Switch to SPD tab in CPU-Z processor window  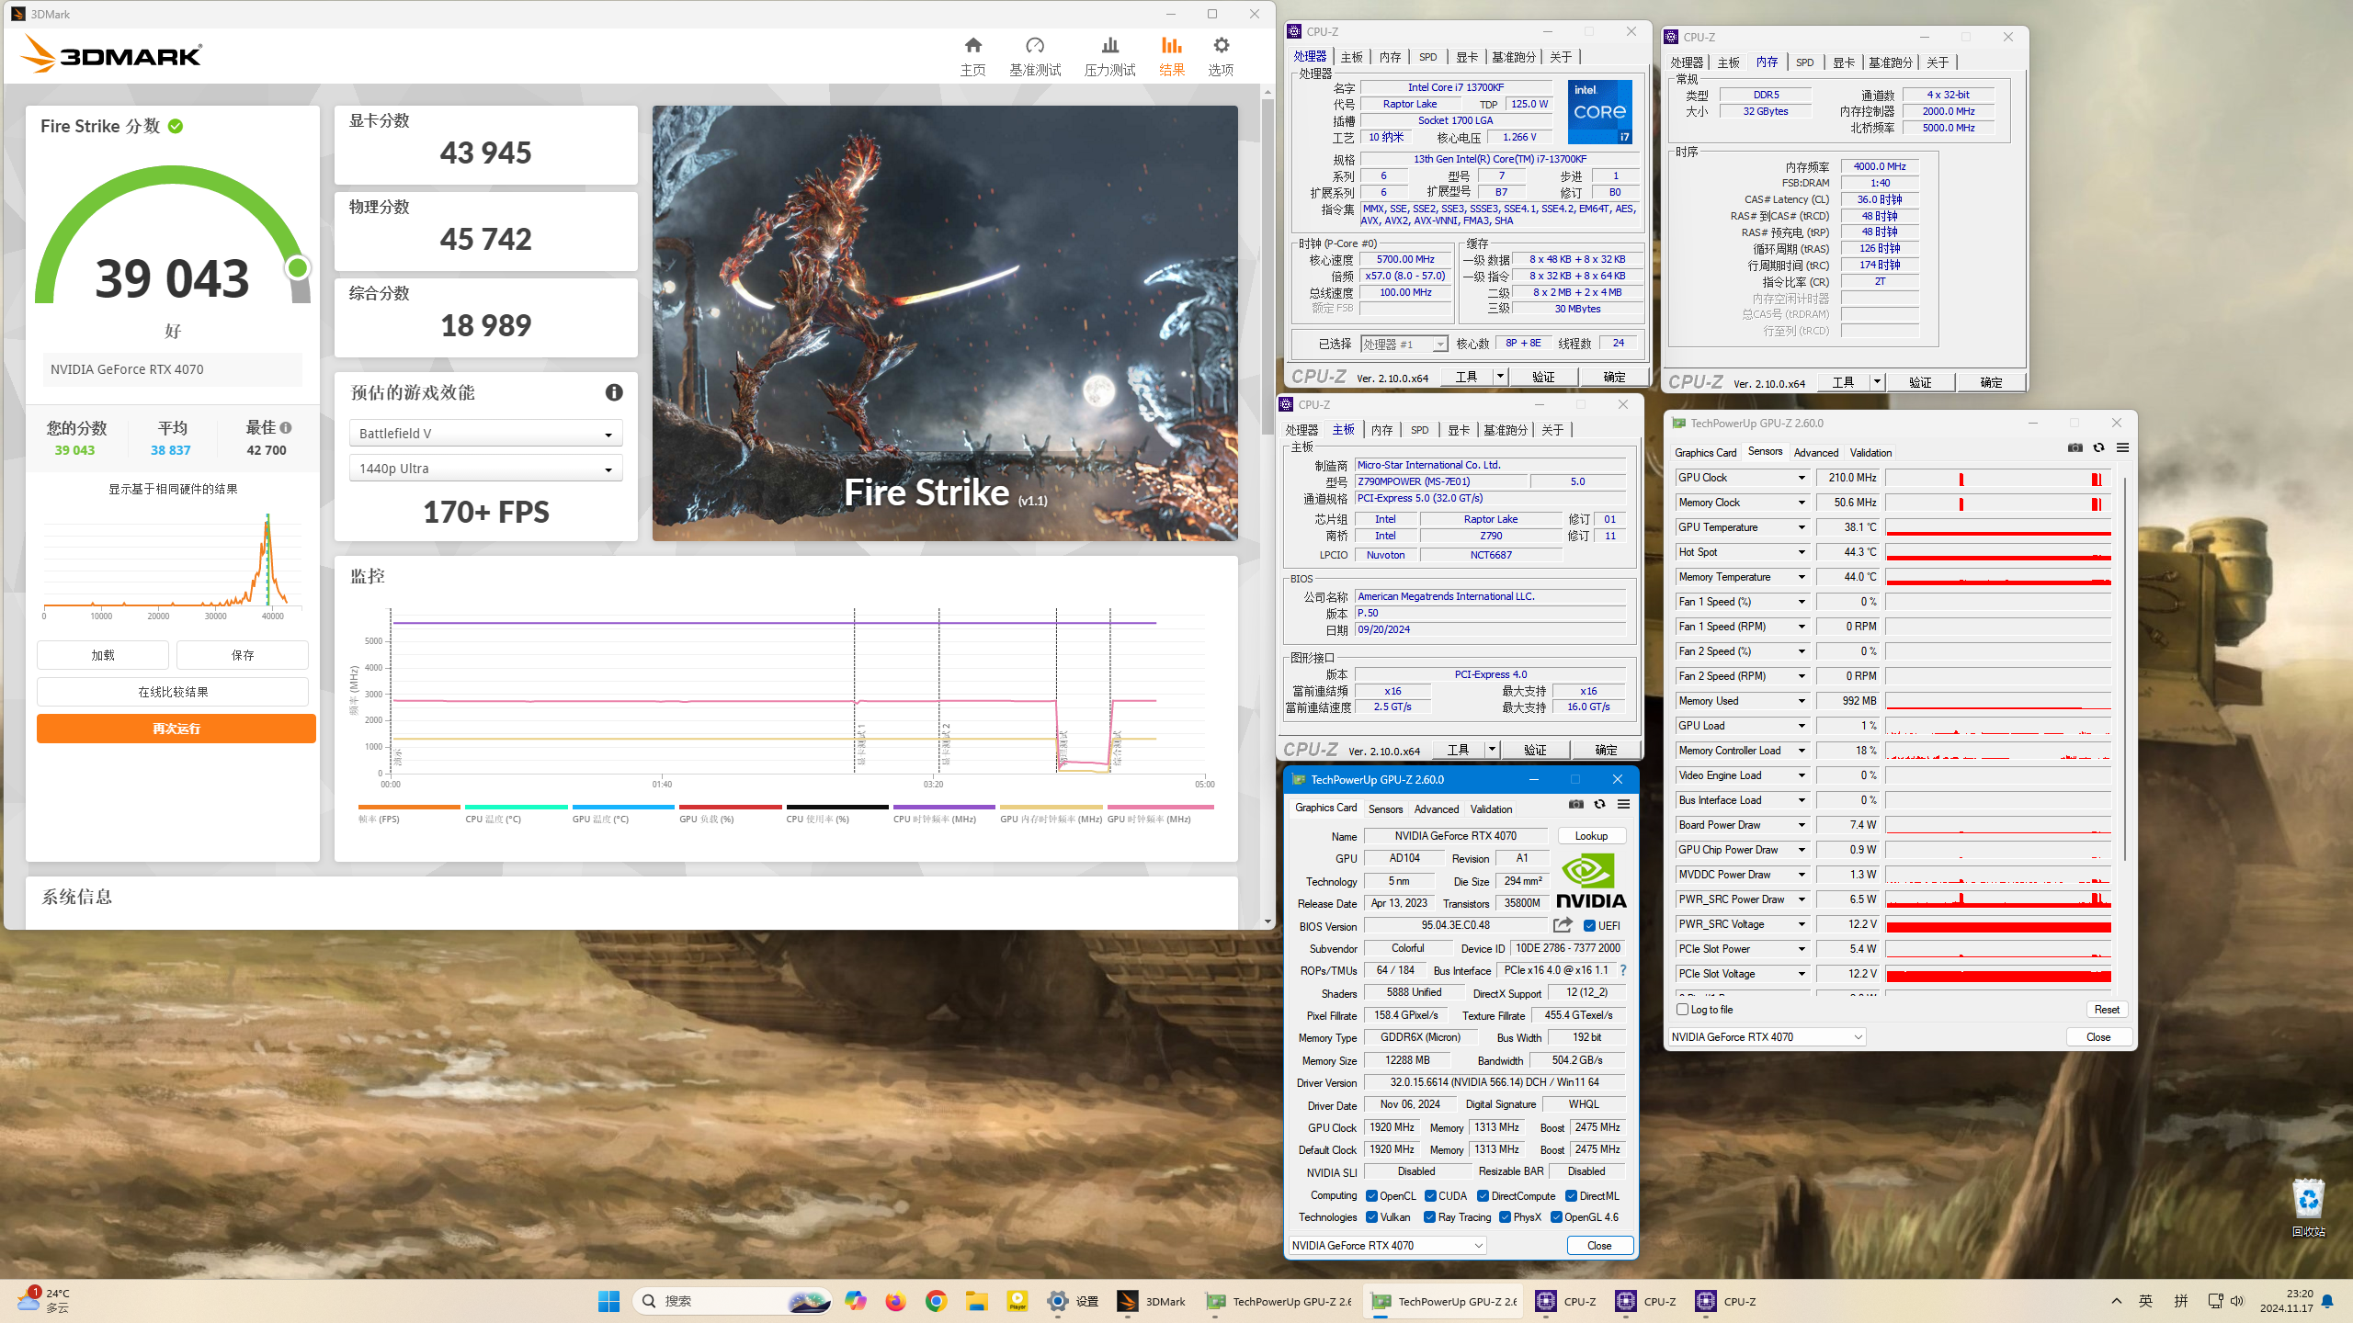pyautogui.click(x=1427, y=57)
